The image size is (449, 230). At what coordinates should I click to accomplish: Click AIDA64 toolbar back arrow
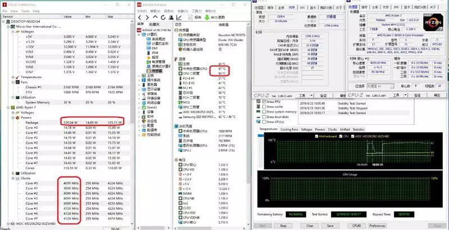pos(140,17)
